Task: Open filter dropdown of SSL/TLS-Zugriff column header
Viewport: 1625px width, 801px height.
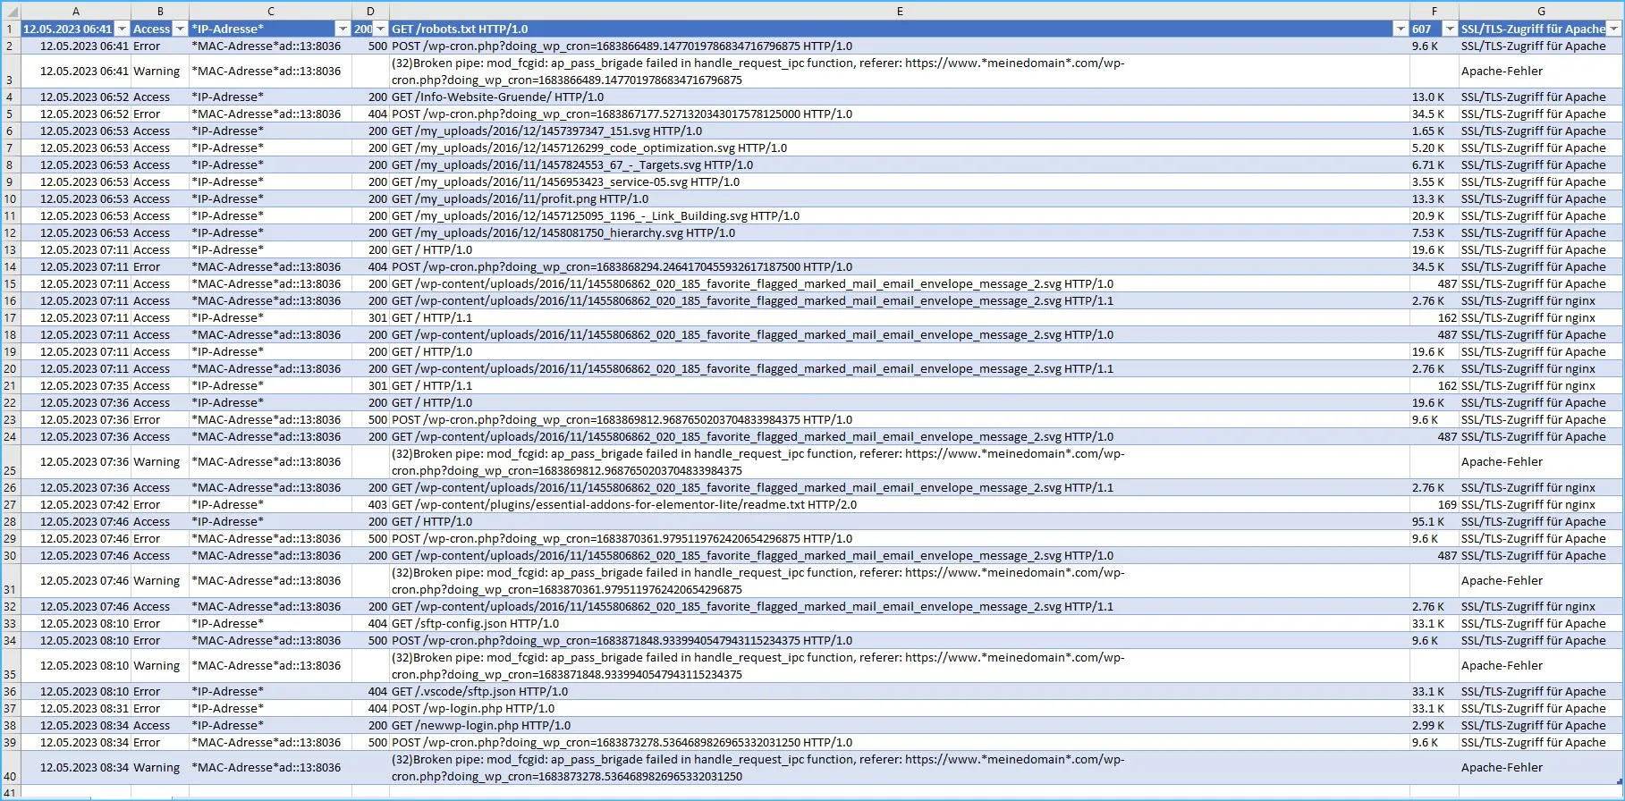Action: pyautogui.click(x=1614, y=30)
